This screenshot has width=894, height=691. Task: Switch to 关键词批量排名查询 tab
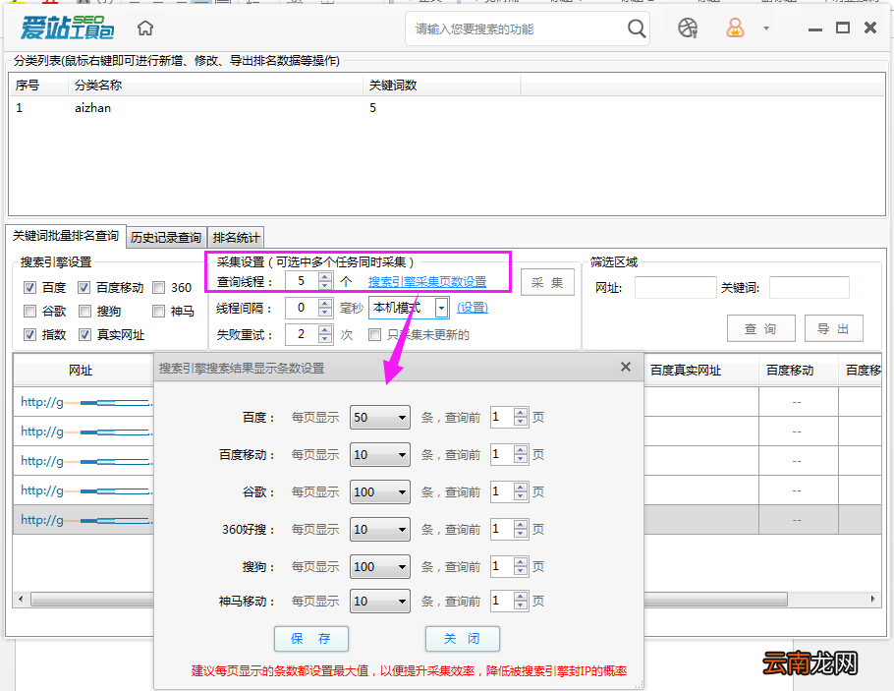pos(66,236)
